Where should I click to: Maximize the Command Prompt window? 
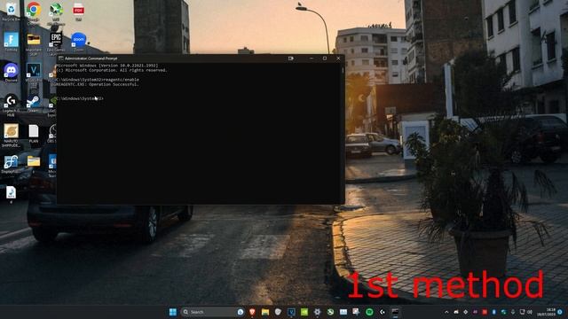pos(325,58)
